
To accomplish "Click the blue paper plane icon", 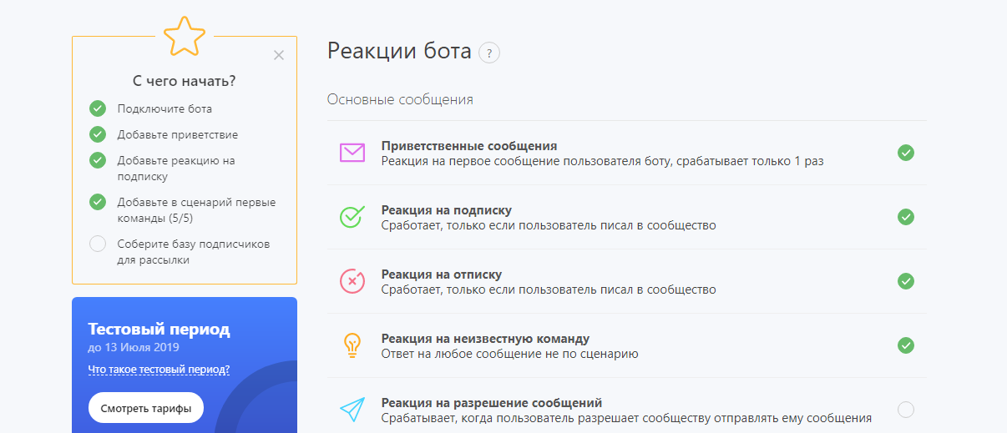I will [x=352, y=410].
